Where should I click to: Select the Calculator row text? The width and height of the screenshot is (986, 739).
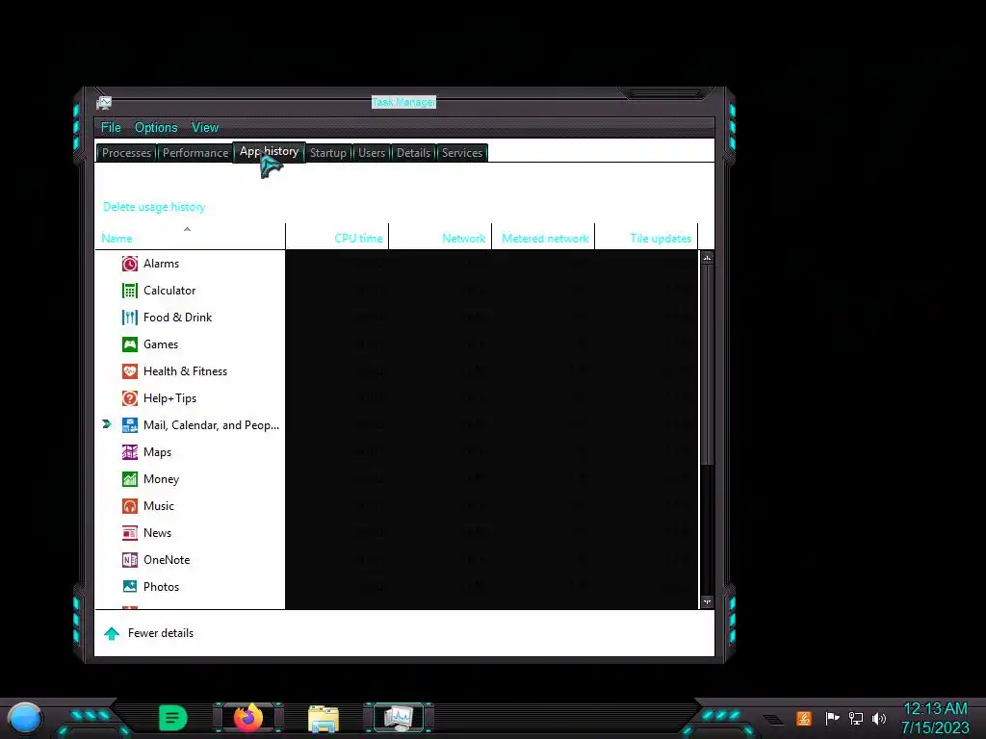coord(169,291)
